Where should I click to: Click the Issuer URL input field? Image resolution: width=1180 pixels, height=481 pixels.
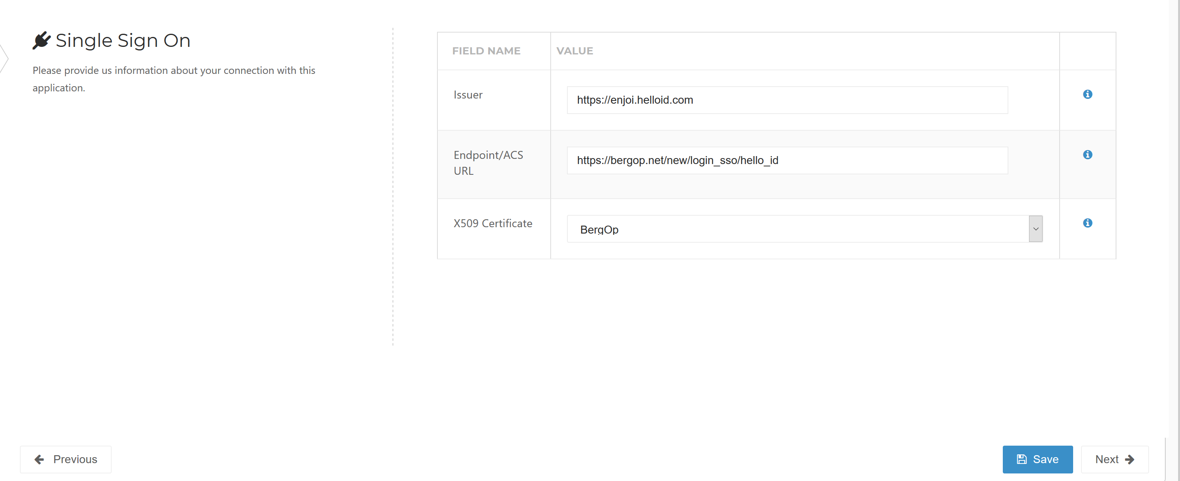(787, 100)
